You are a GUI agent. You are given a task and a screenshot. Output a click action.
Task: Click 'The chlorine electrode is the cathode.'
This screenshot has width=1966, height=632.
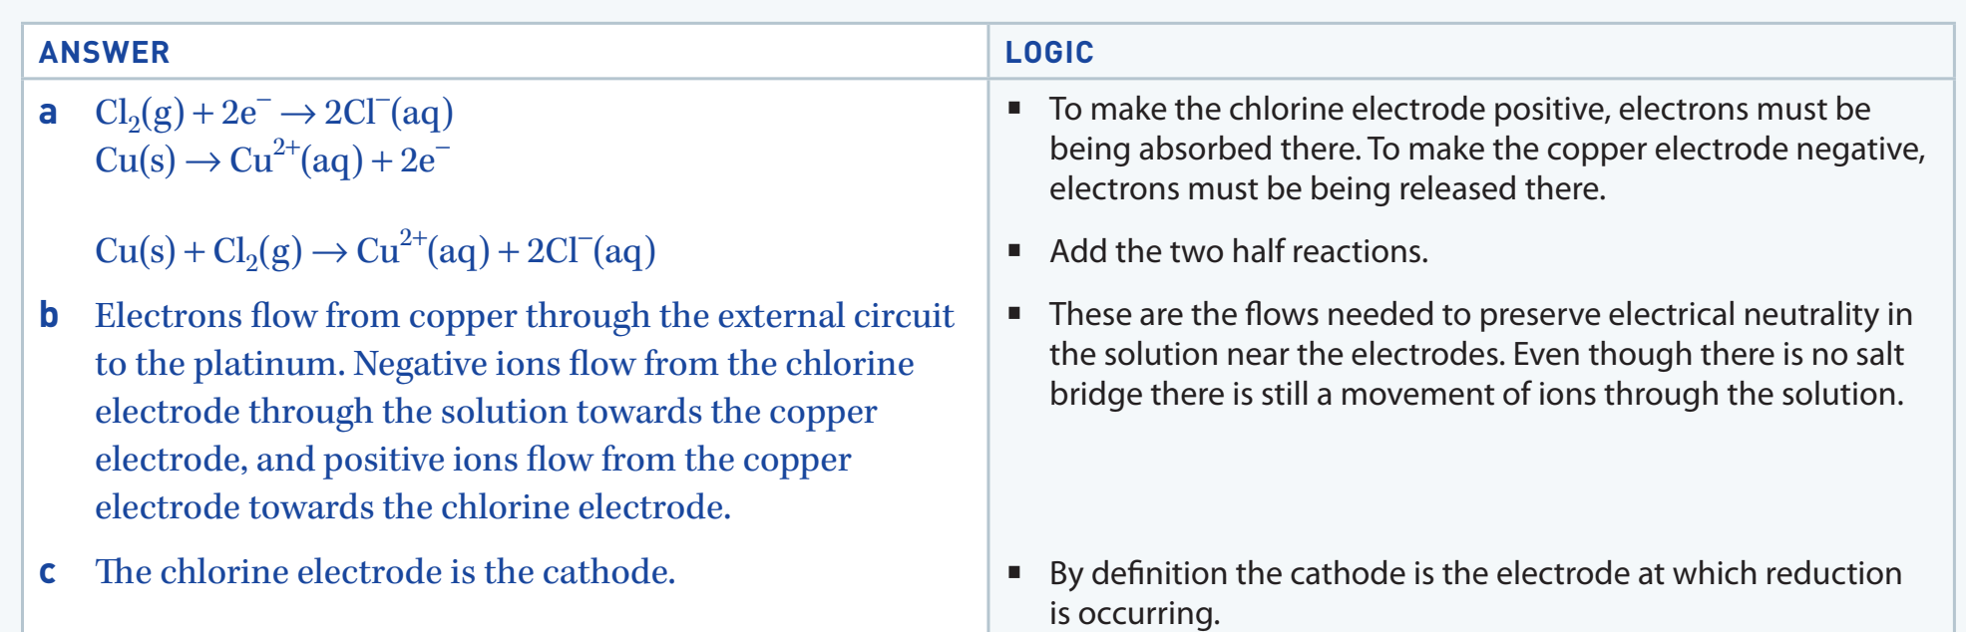[385, 571]
